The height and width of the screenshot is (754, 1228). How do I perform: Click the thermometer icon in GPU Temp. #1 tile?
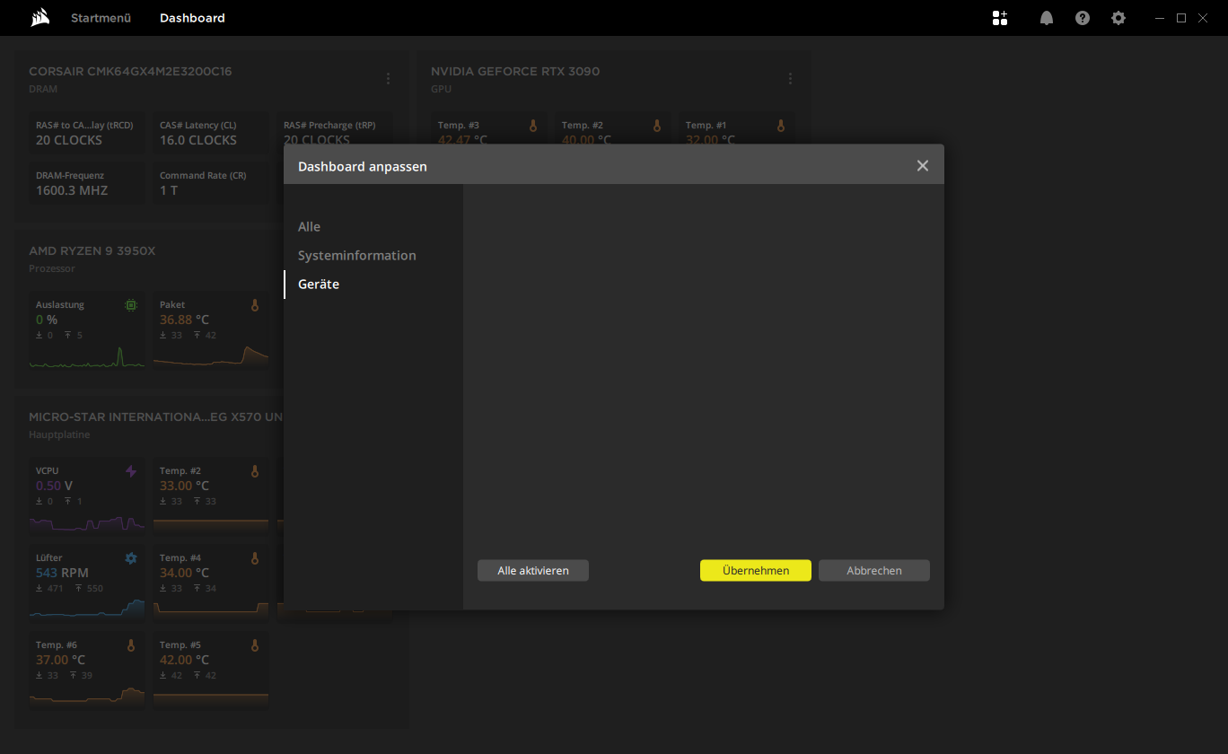[781, 126]
